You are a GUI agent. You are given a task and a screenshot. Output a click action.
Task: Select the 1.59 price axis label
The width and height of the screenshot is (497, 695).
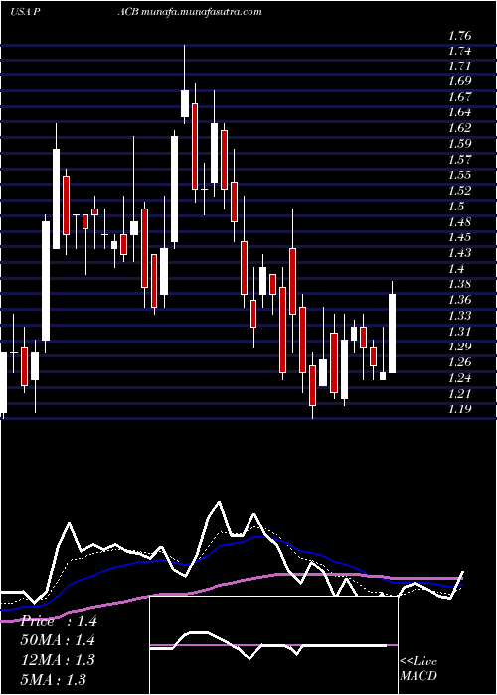click(459, 144)
